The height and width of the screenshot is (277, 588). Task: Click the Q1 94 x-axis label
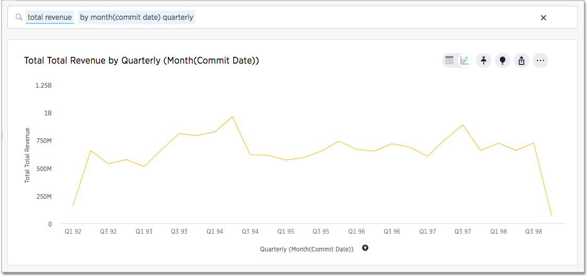(215, 231)
